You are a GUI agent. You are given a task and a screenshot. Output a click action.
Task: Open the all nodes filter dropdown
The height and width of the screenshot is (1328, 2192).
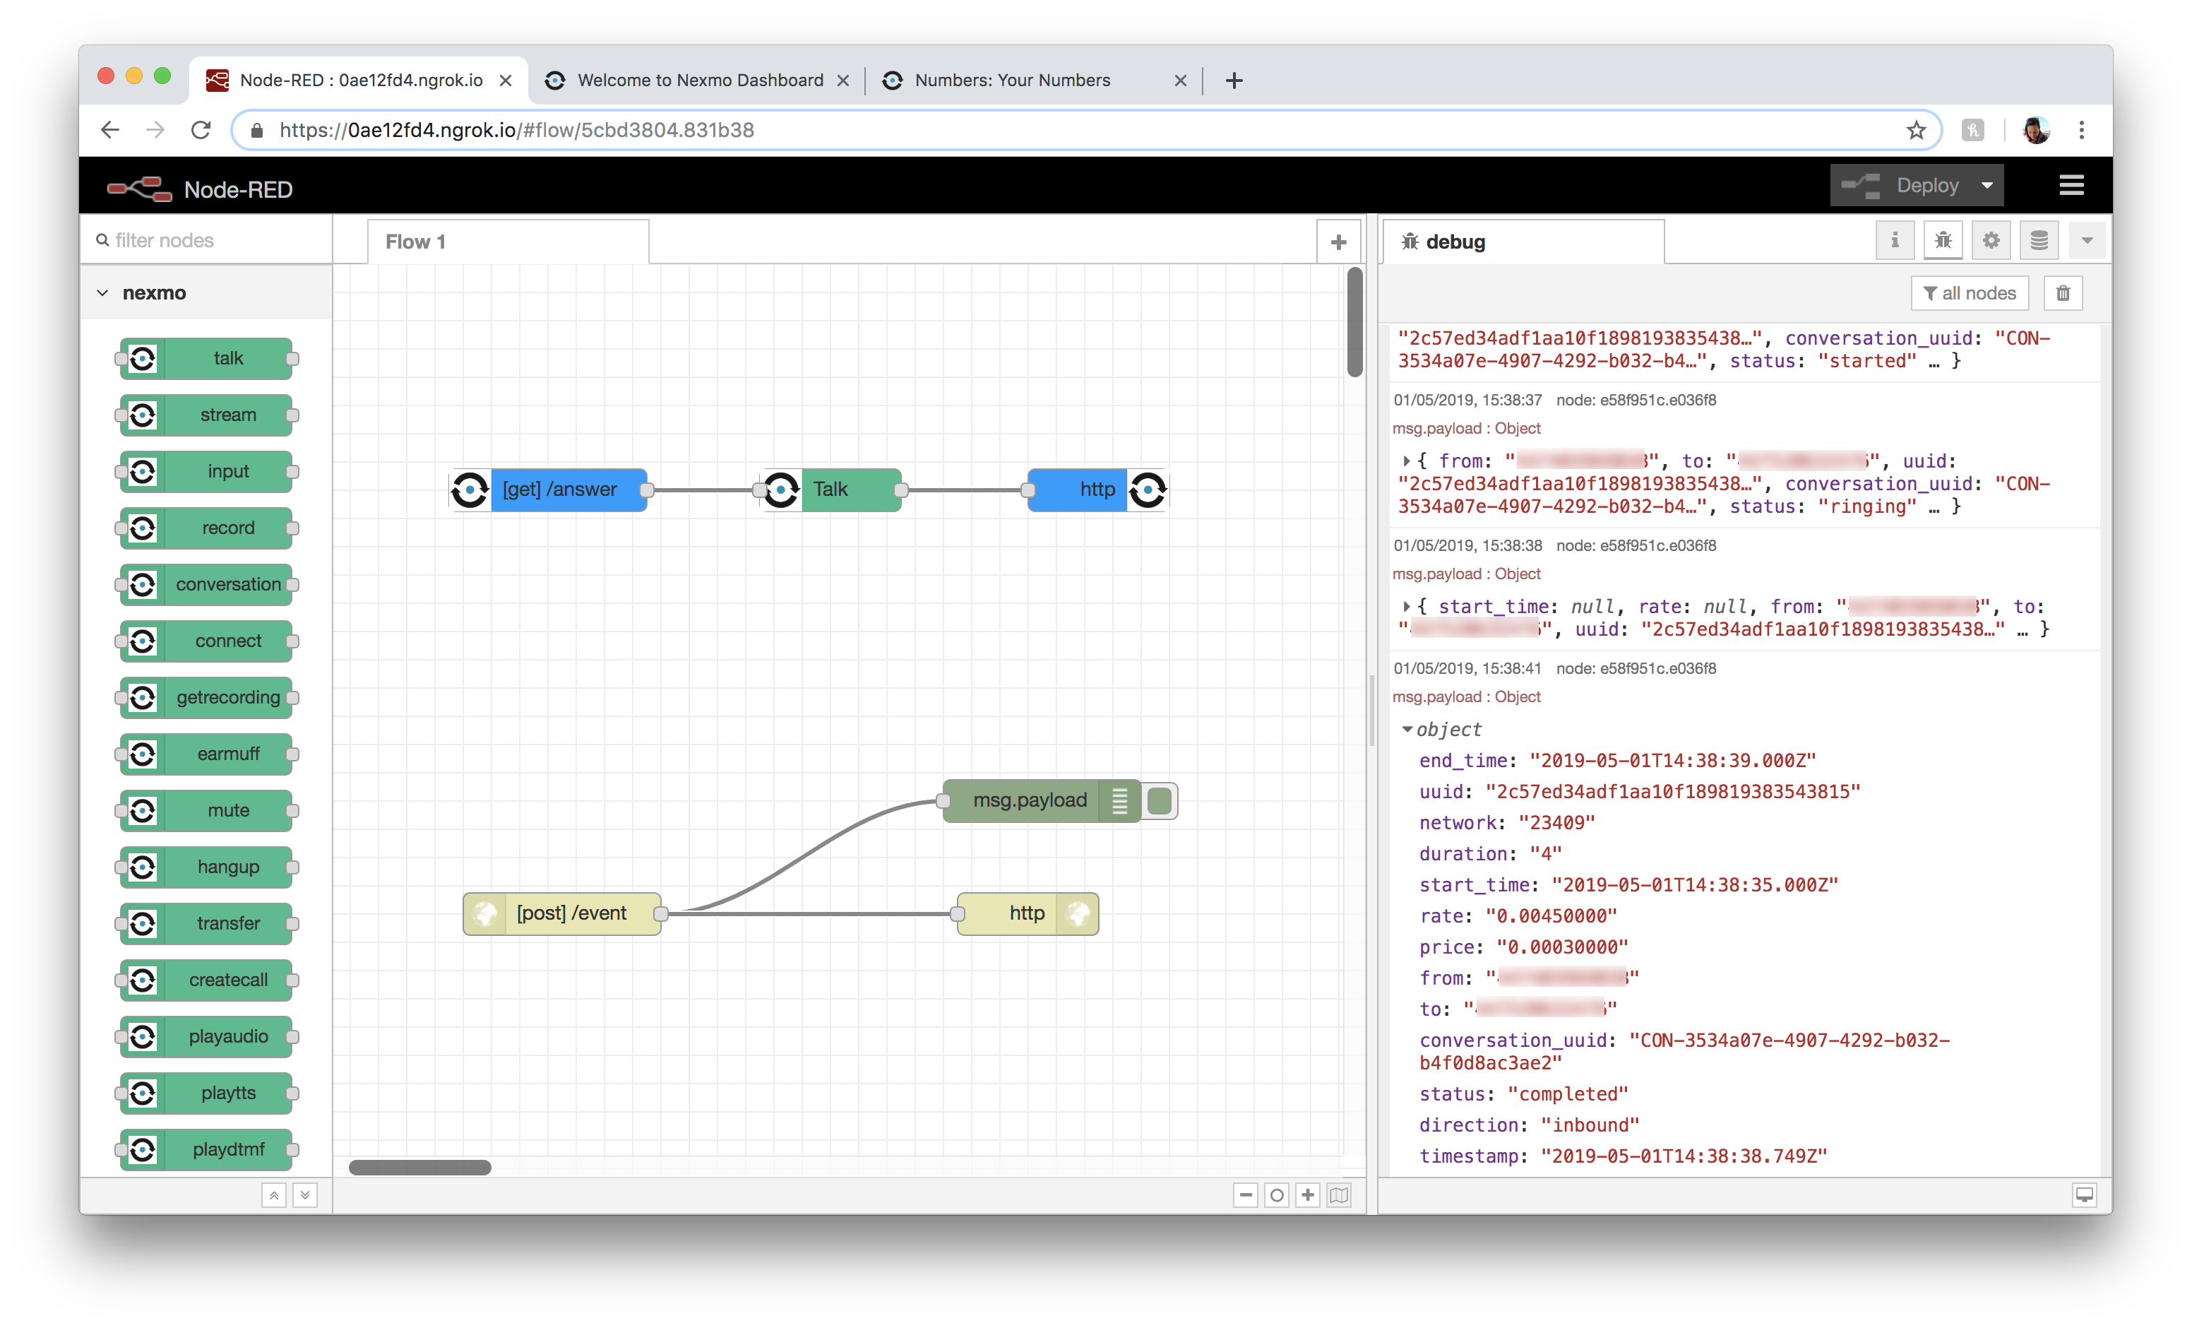1970,293
